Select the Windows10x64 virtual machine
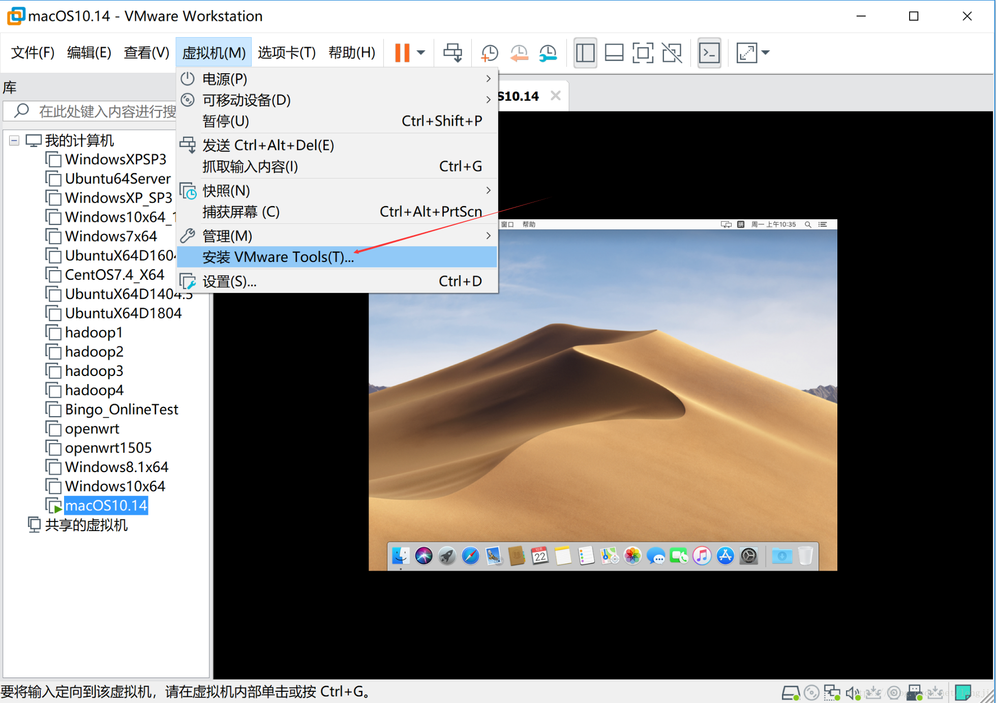 pos(115,486)
